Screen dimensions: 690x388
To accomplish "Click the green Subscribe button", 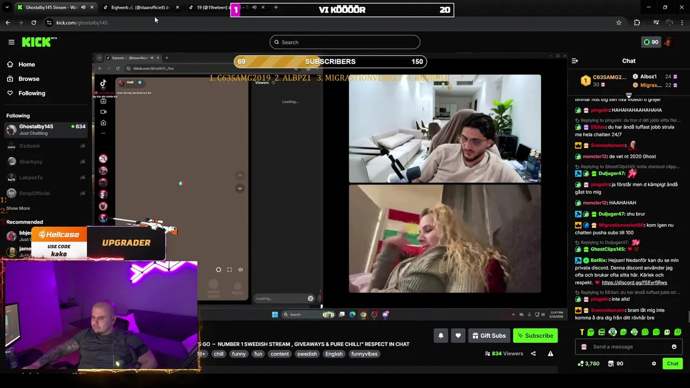I will 535,336.
